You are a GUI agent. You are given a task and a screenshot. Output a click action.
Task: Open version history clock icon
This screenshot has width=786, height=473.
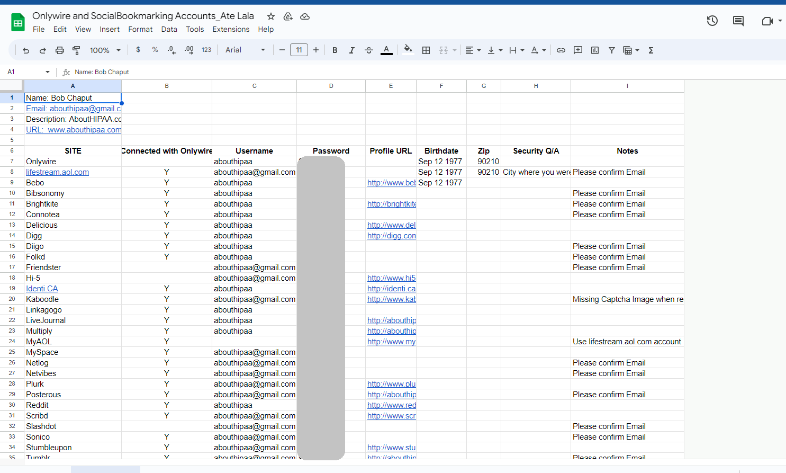click(x=712, y=21)
